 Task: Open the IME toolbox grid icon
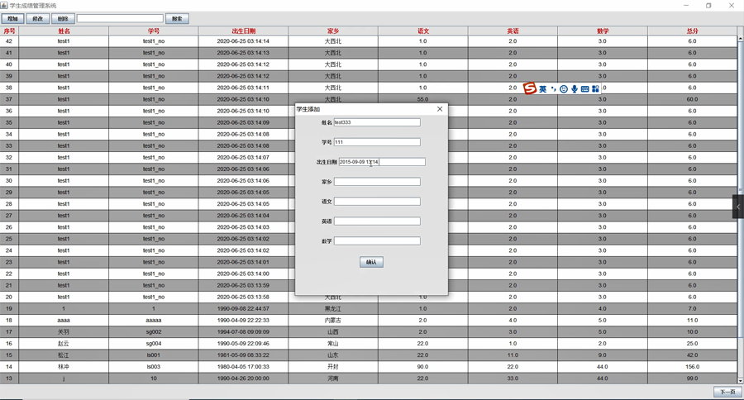pos(595,88)
